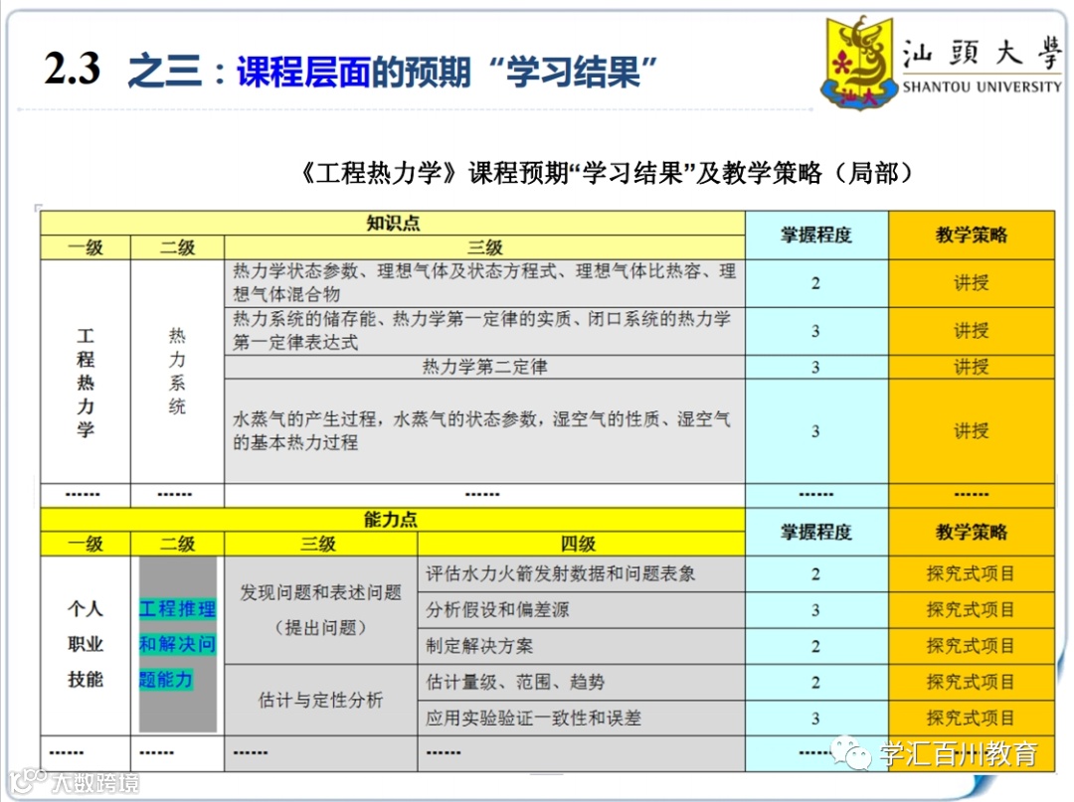Screen dimensions: 1074x802
Task: Click the '能力点' table header
Action: [391, 520]
